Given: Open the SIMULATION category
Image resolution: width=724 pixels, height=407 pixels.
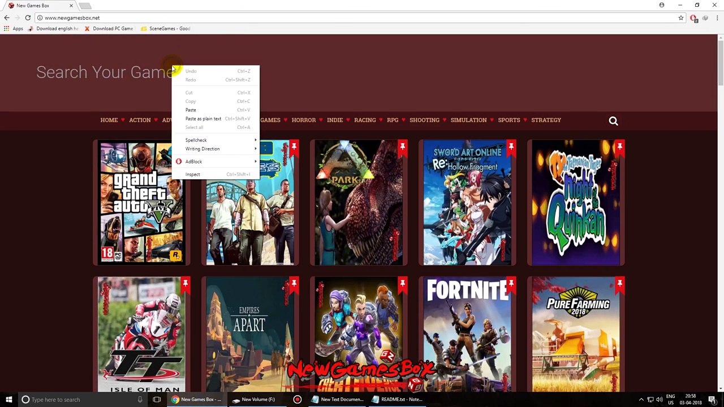Looking at the screenshot, I should [x=468, y=120].
